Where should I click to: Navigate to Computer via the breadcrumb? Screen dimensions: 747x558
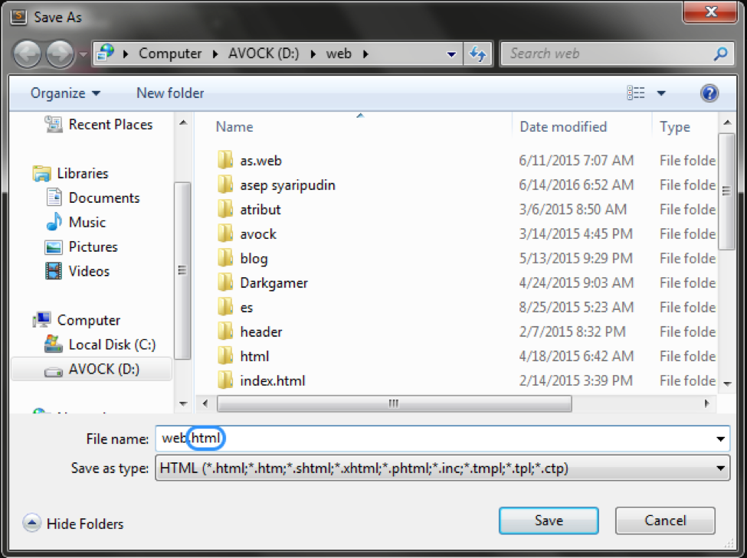pyautogui.click(x=170, y=54)
